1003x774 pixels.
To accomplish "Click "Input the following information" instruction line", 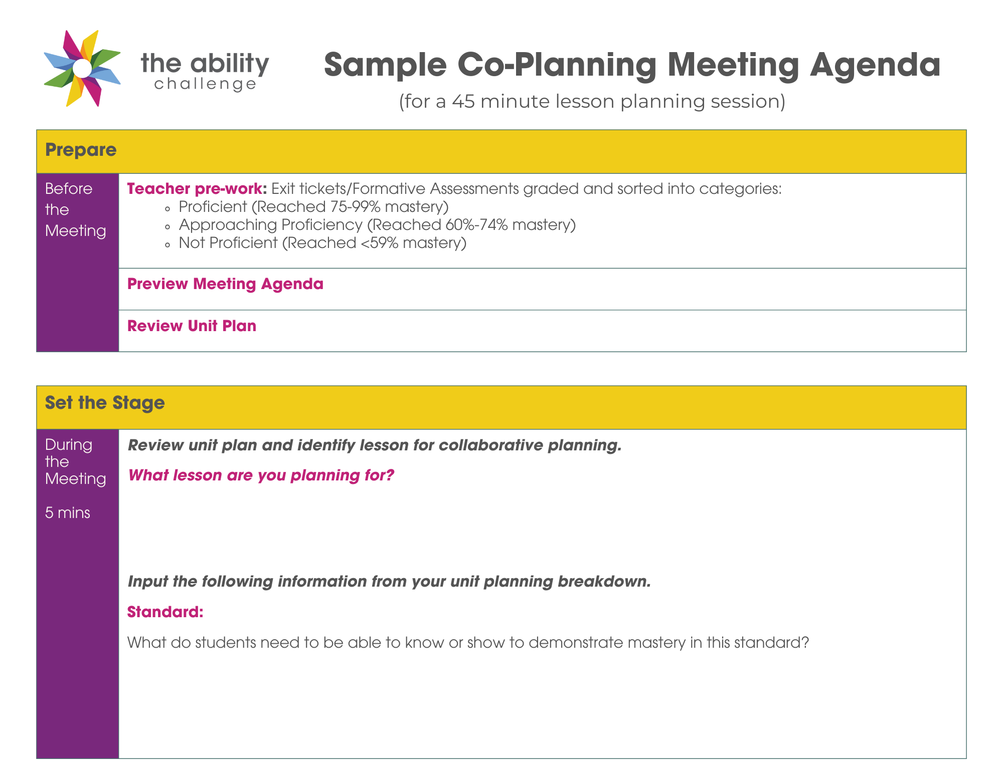I will click(x=389, y=582).
